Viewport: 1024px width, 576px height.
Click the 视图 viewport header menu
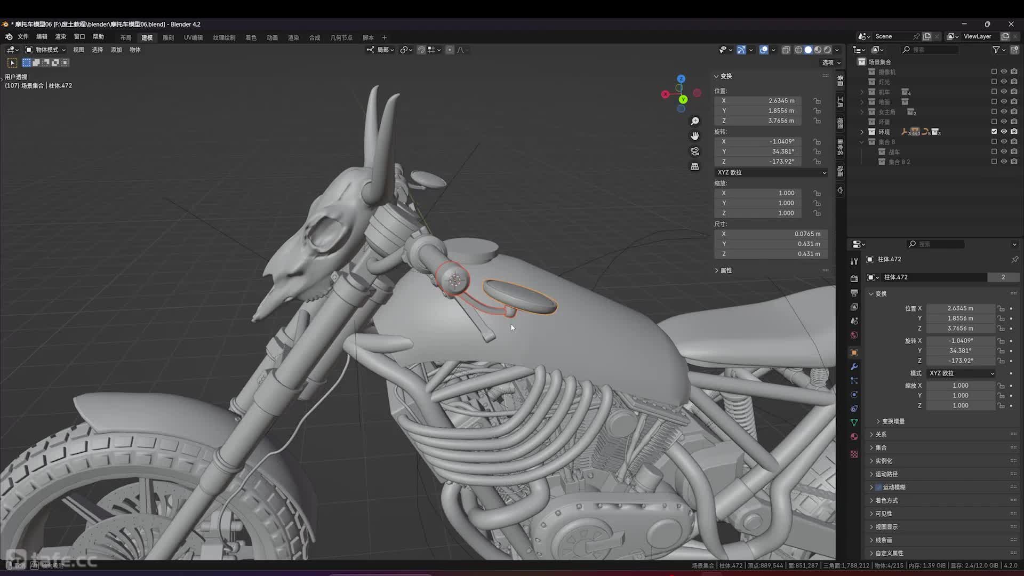(78, 50)
